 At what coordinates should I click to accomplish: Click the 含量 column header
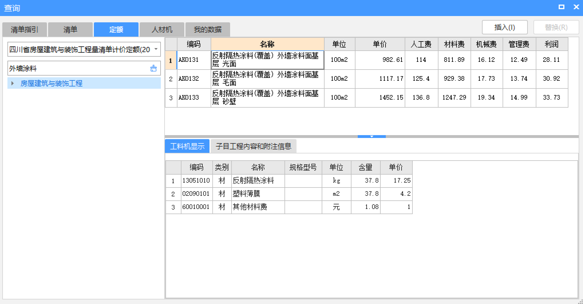click(365, 167)
